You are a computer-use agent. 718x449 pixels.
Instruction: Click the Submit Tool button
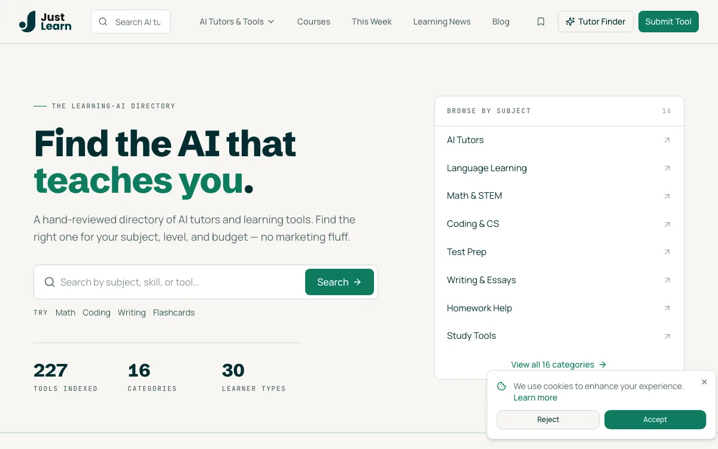pyautogui.click(x=668, y=22)
